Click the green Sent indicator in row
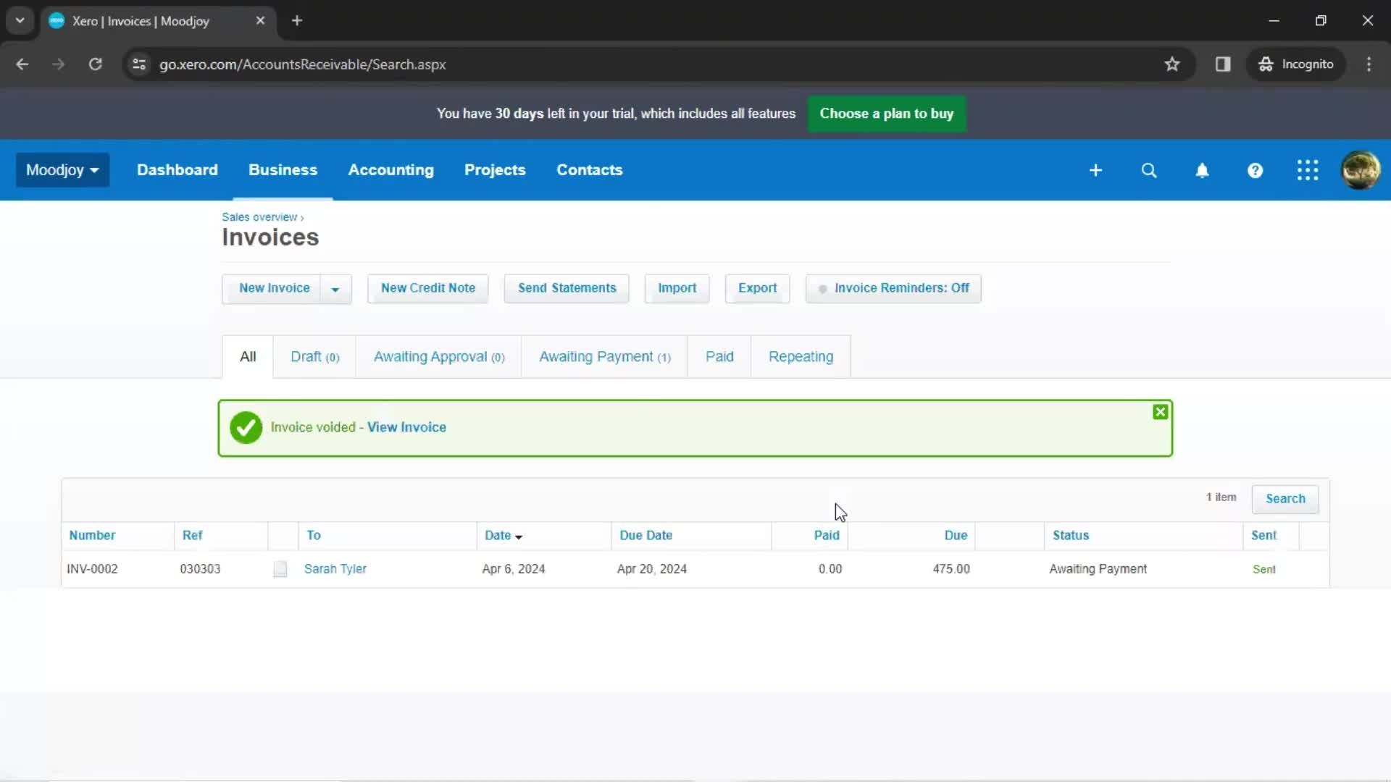This screenshot has height=782, width=1391. point(1263,570)
